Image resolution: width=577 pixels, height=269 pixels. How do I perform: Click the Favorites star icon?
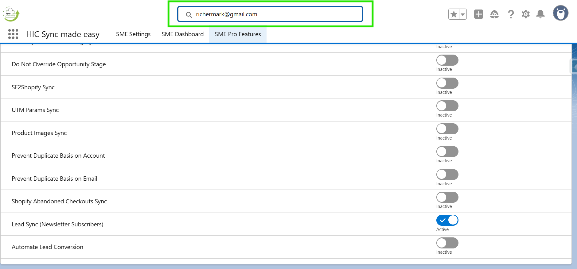pos(454,14)
